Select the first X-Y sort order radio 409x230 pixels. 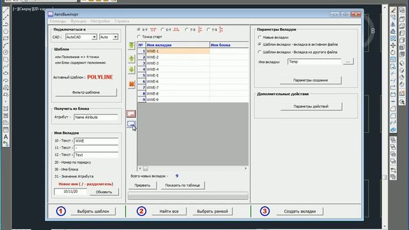[x=139, y=30]
